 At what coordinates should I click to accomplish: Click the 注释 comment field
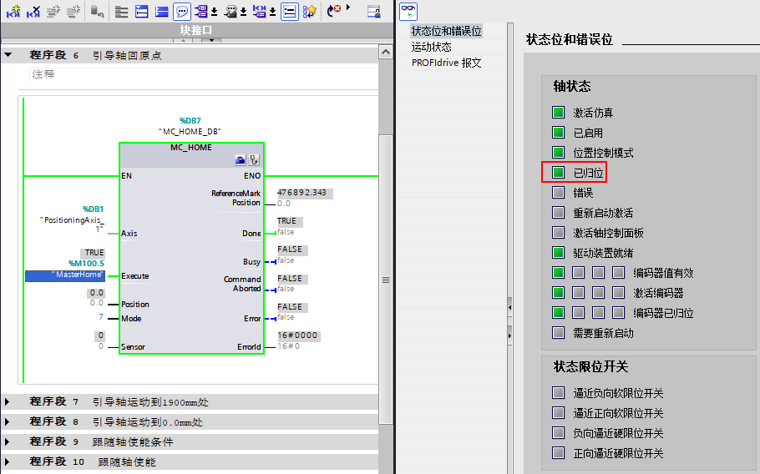pyautogui.click(x=204, y=74)
